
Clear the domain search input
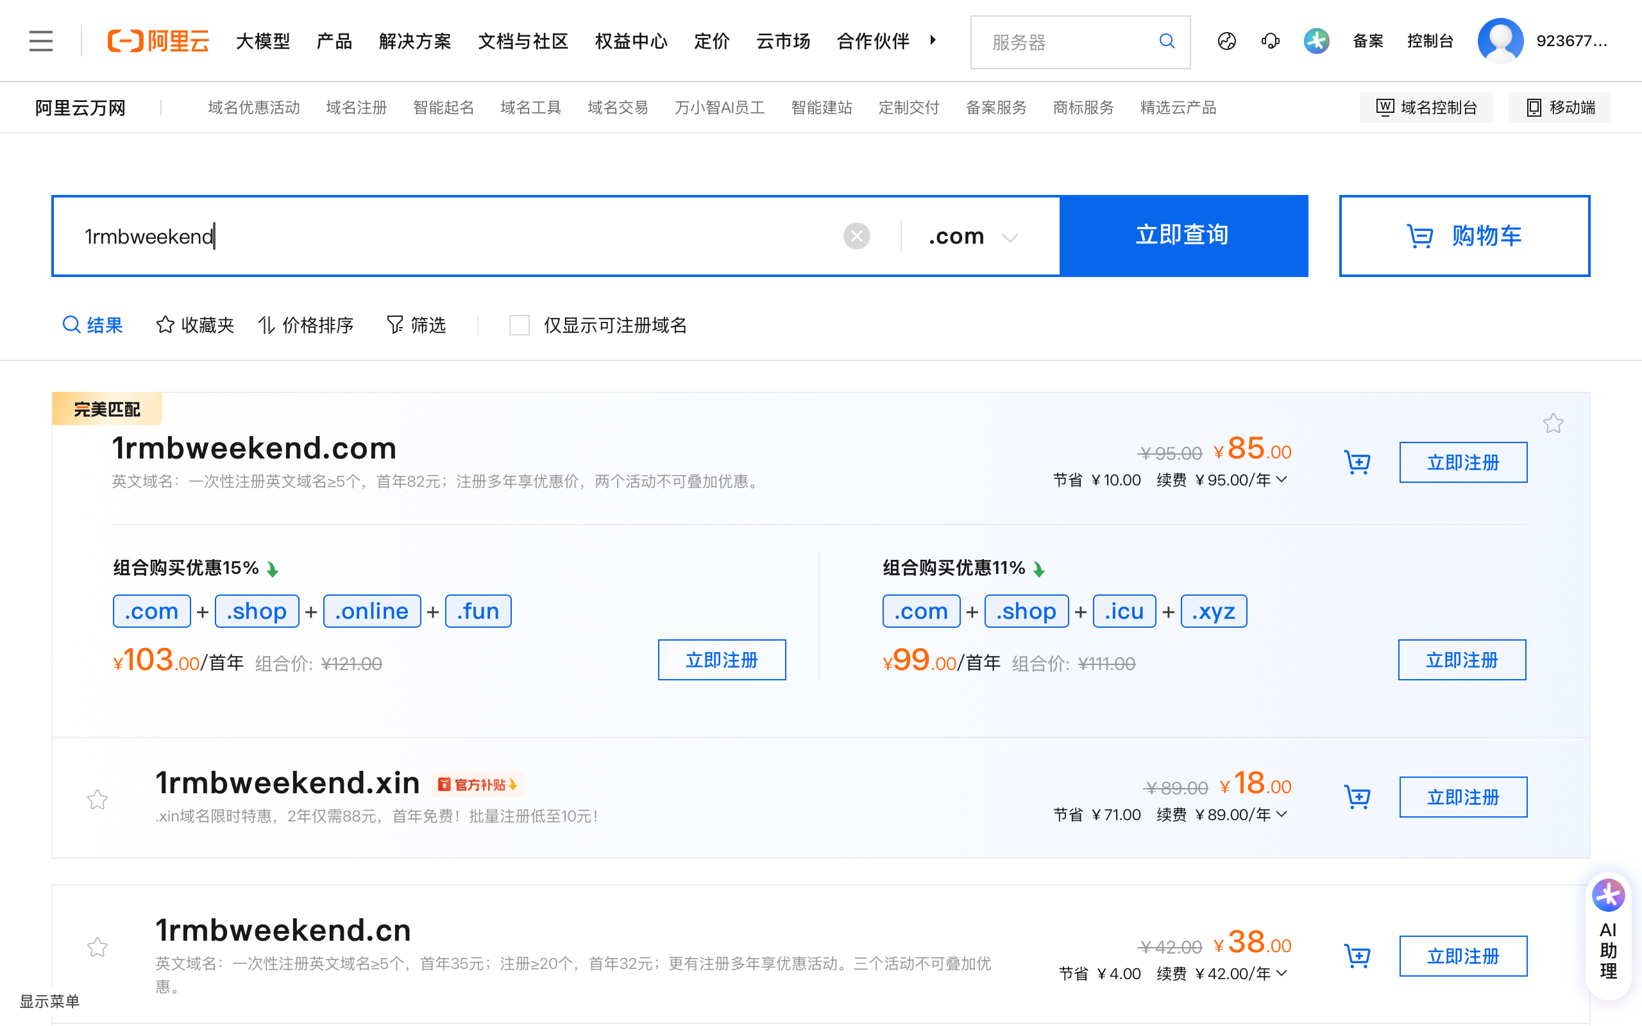pos(856,236)
